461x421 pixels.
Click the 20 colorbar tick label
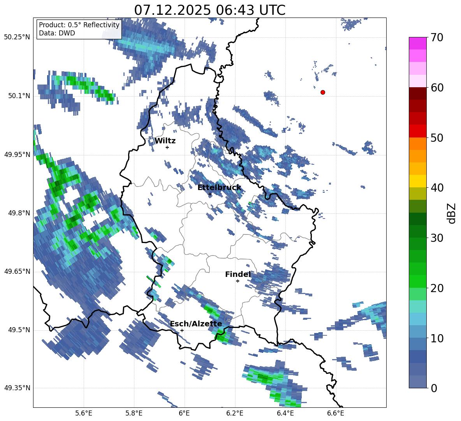[x=437, y=288]
